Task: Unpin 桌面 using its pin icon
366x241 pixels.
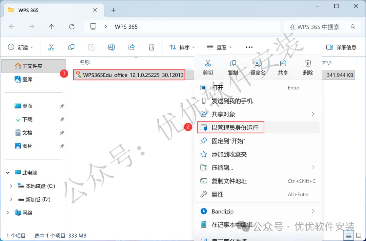Action: tap(62, 106)
